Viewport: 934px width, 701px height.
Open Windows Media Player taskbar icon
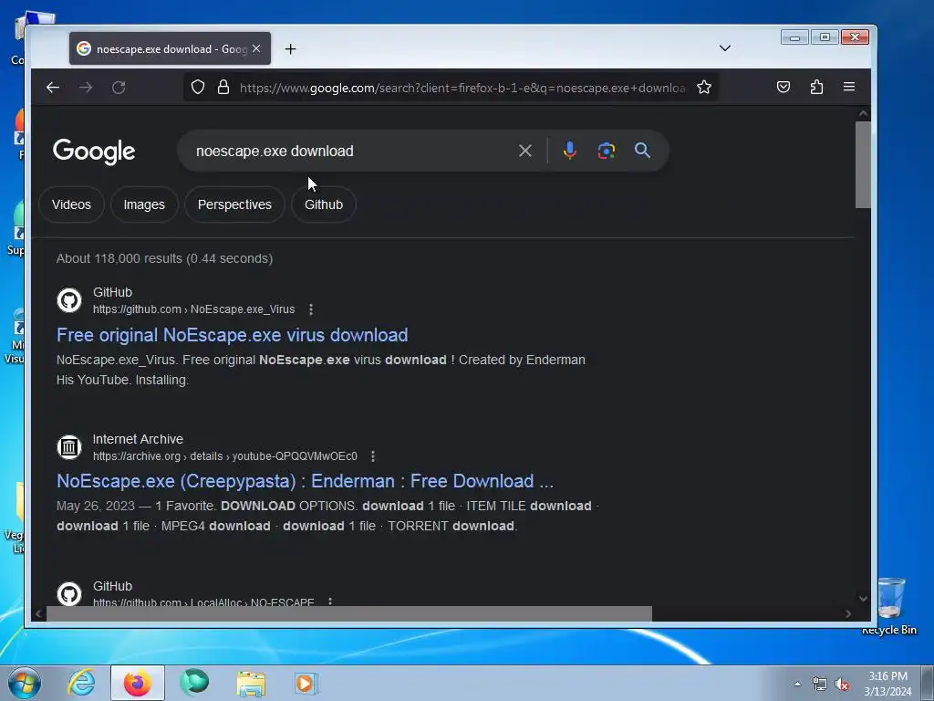(306, 683)
